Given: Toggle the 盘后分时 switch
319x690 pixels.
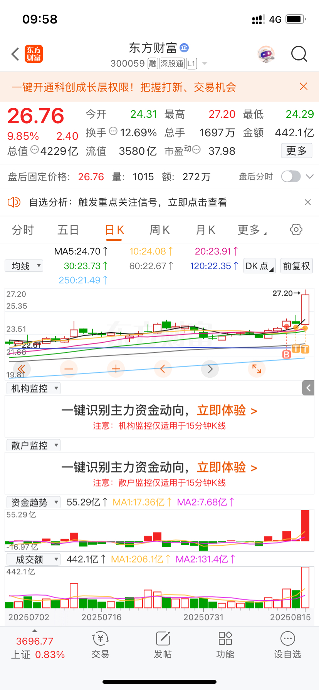Looking at the screenshot, I should (291, 176).
